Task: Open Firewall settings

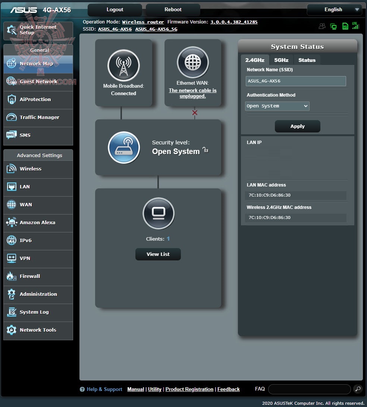Action: [38, 276]
